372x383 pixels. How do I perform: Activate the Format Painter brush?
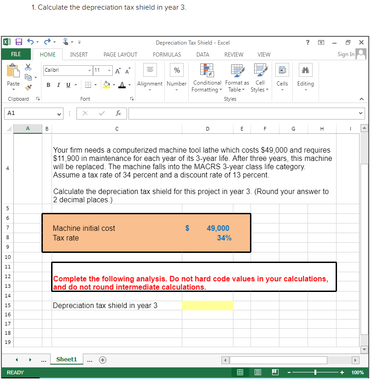[x=29, y=87]
